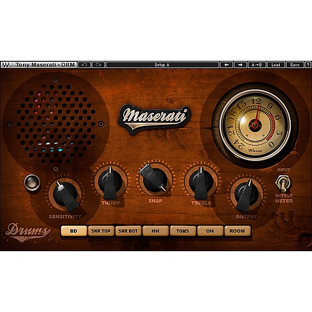Click the Snap knob
Screen dimensions: 312x312
point(155,179)
